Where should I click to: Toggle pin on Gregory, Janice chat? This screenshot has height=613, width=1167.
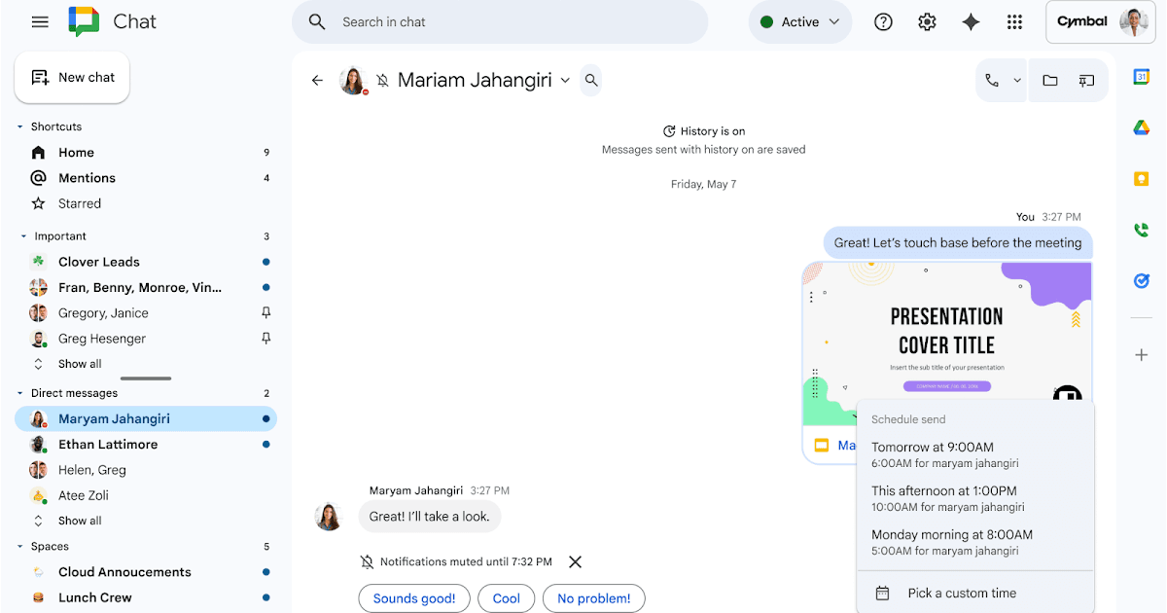coord(266,313)
